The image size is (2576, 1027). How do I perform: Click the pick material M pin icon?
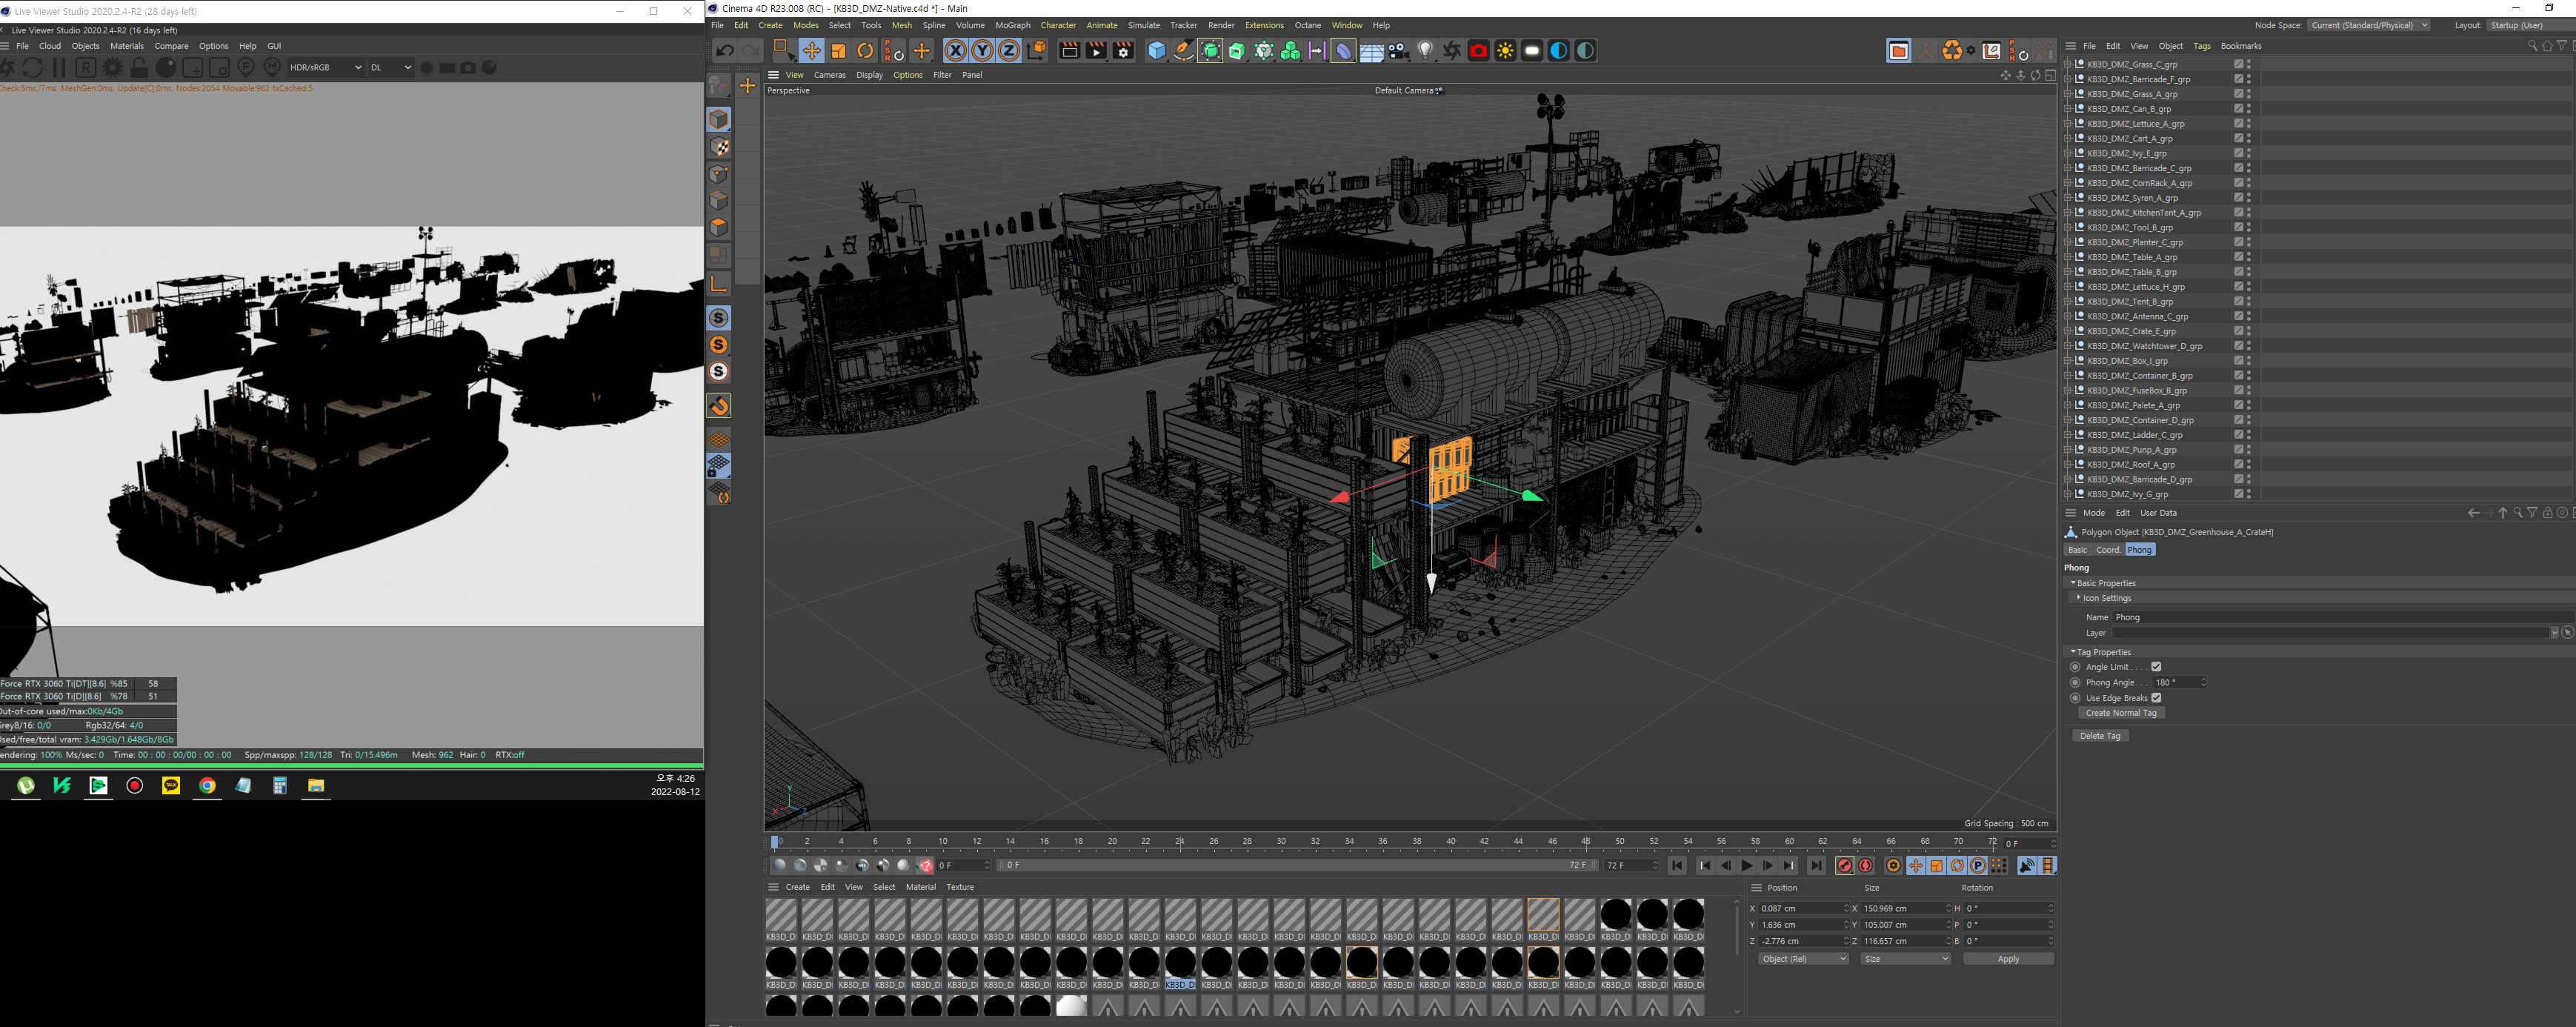coord(272,68)
